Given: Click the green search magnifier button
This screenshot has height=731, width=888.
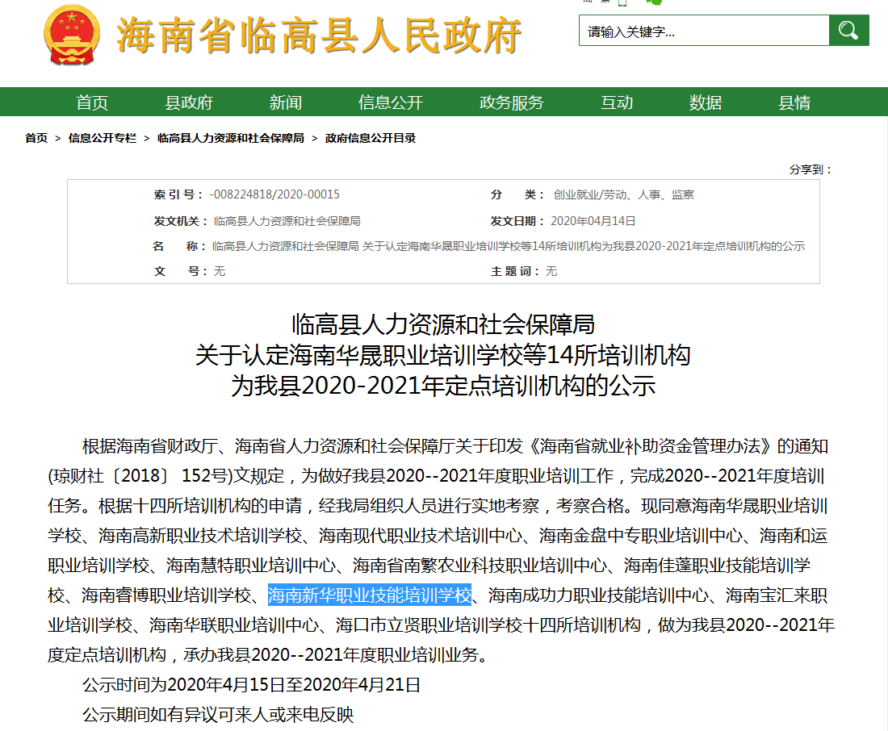Looking at the screenshot, I should click(x=848, y=31).
